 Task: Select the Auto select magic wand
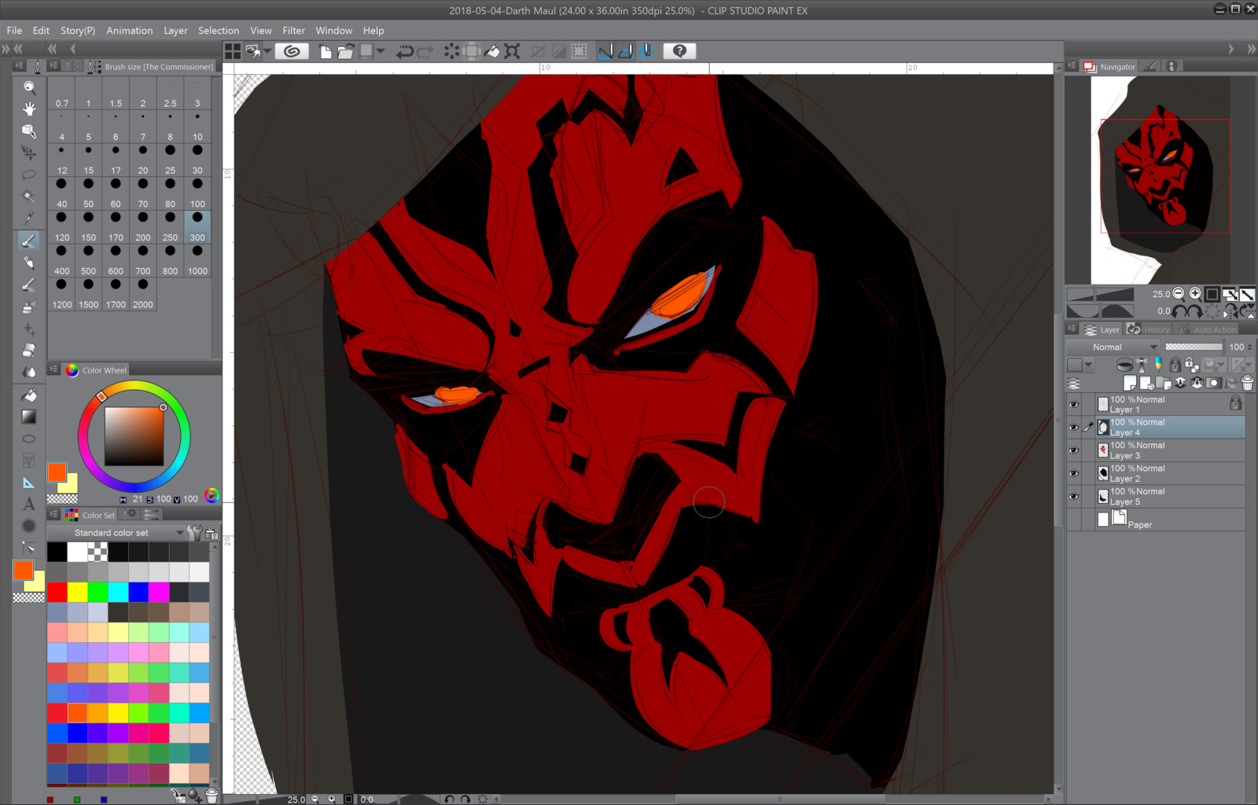(x=29, y=197)
